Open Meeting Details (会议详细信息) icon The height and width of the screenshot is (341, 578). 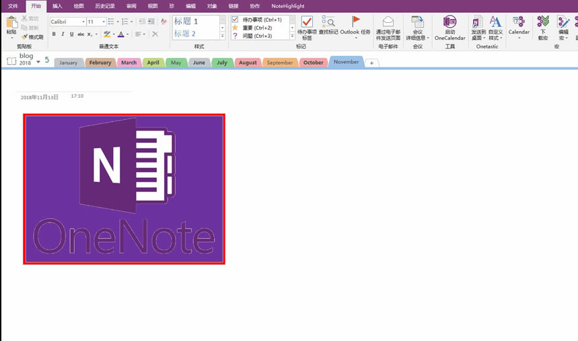click(417, 22)
